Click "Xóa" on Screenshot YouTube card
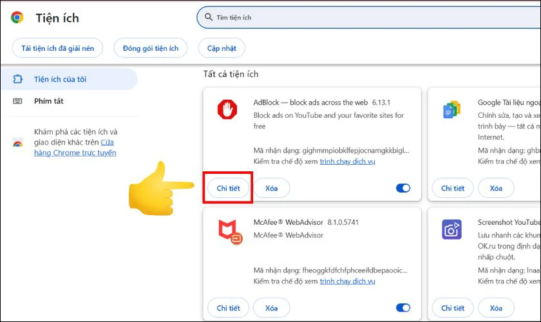The image size is (541, 322). coord(496,308)
